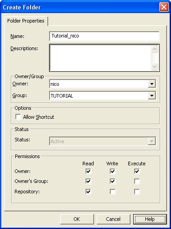The image size is (171, 229).
Task: Expand the Group dropdown showing TUTORIAL
Action: tap(152, 96)
